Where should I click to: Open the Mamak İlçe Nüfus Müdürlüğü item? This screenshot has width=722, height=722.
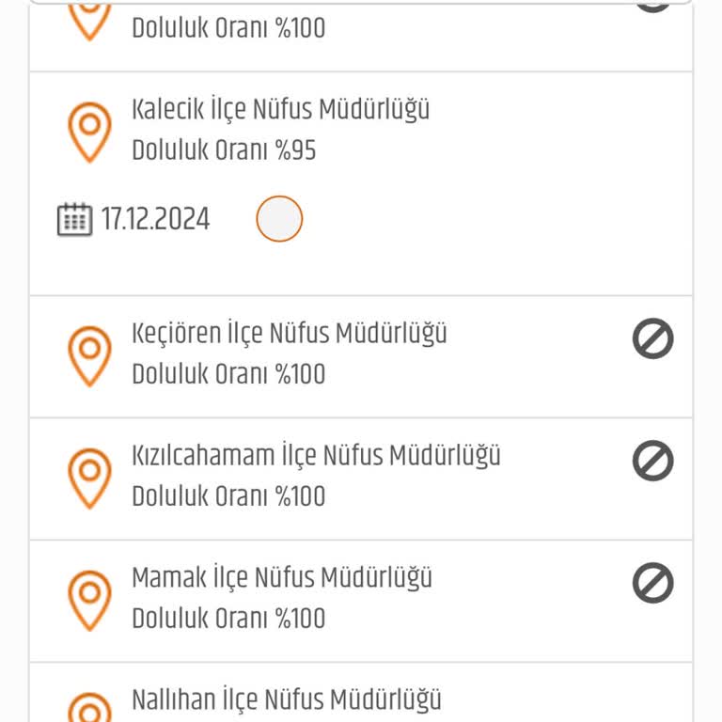click(x=281, y=577)
